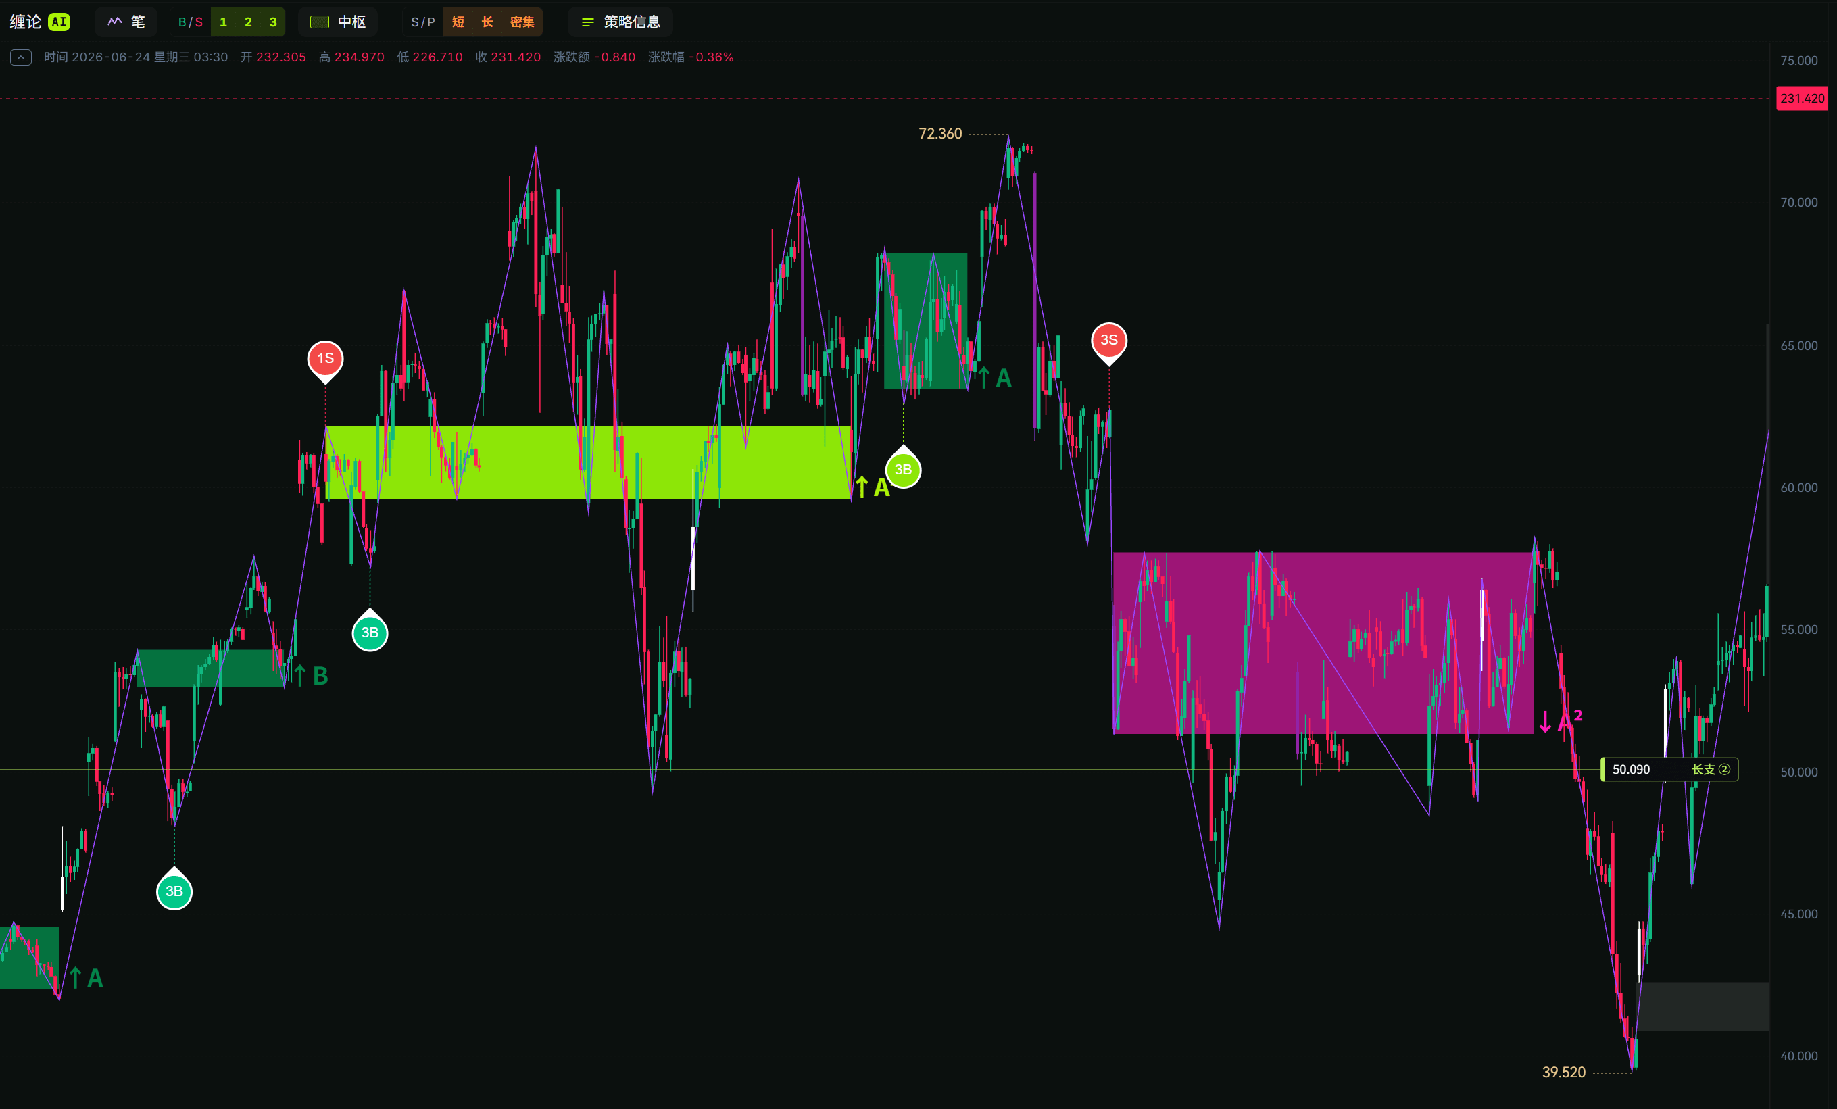Click the lime-green pivot zone rectangle
Image resolution: width=1837 pixels, height=1109 pixels.
(x=587, y=462)
